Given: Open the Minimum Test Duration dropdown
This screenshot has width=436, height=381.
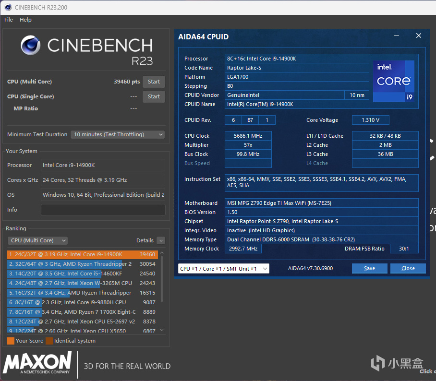Looking at the screenshot, I should click(118, 135).
